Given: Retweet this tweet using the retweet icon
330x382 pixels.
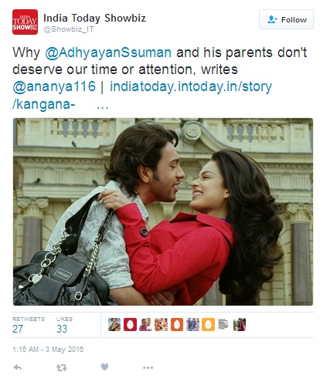Looking at the screenshot, I should tap(62, 367).
